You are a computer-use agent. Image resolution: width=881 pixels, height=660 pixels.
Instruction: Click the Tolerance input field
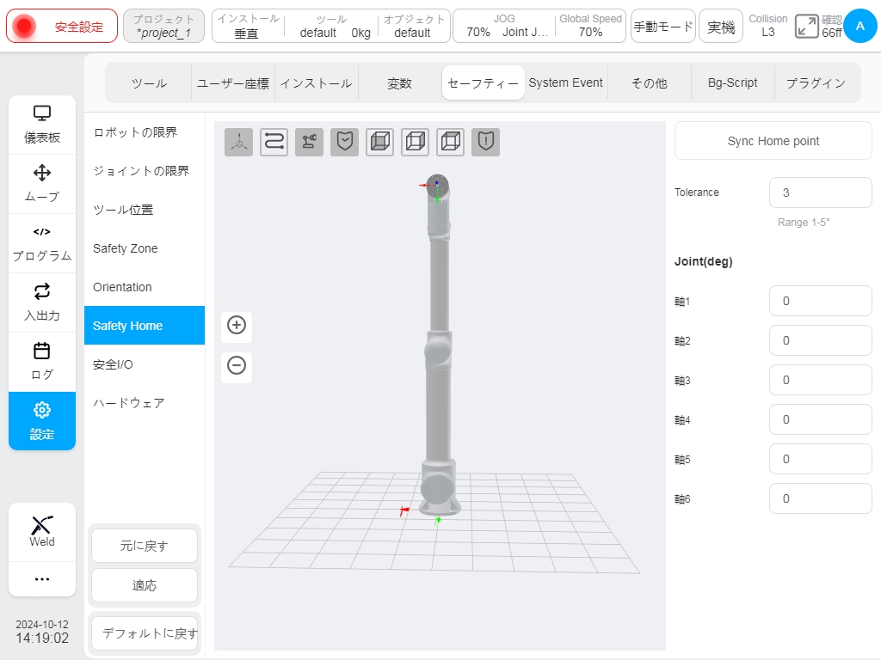click(820, 192)
